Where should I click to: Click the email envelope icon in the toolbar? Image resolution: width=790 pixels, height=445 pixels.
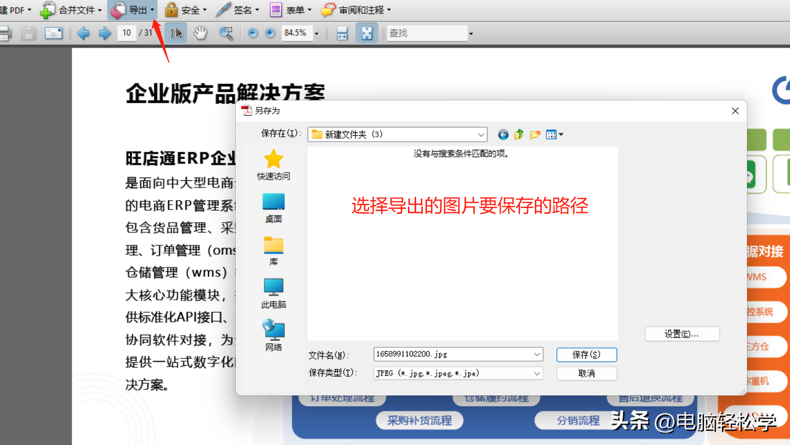click(x=54, y=33)
